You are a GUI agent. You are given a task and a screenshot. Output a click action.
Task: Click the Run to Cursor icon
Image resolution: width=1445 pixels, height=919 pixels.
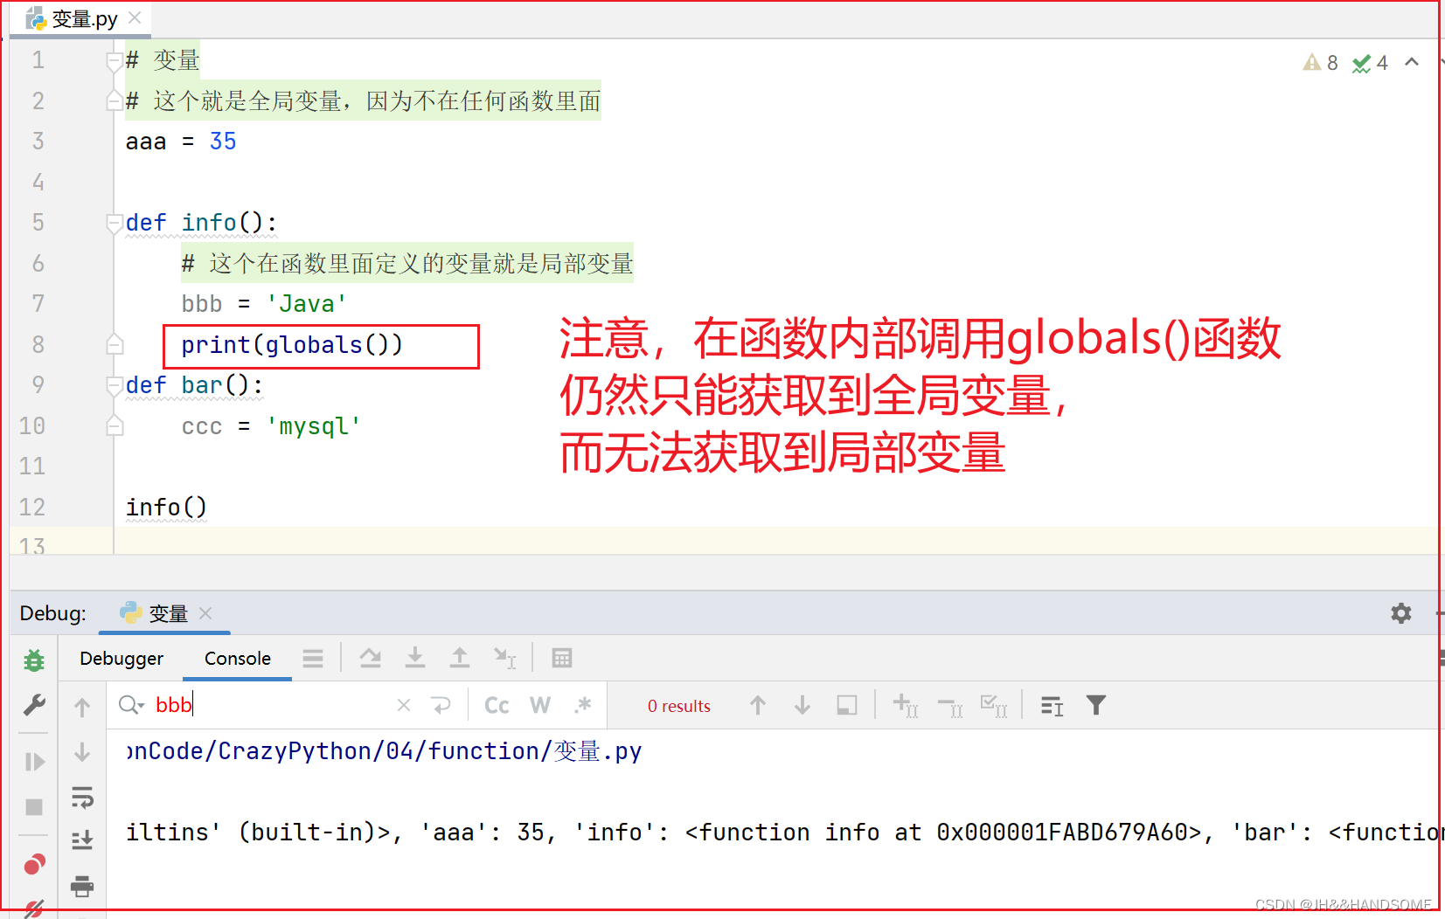(505, 659)
